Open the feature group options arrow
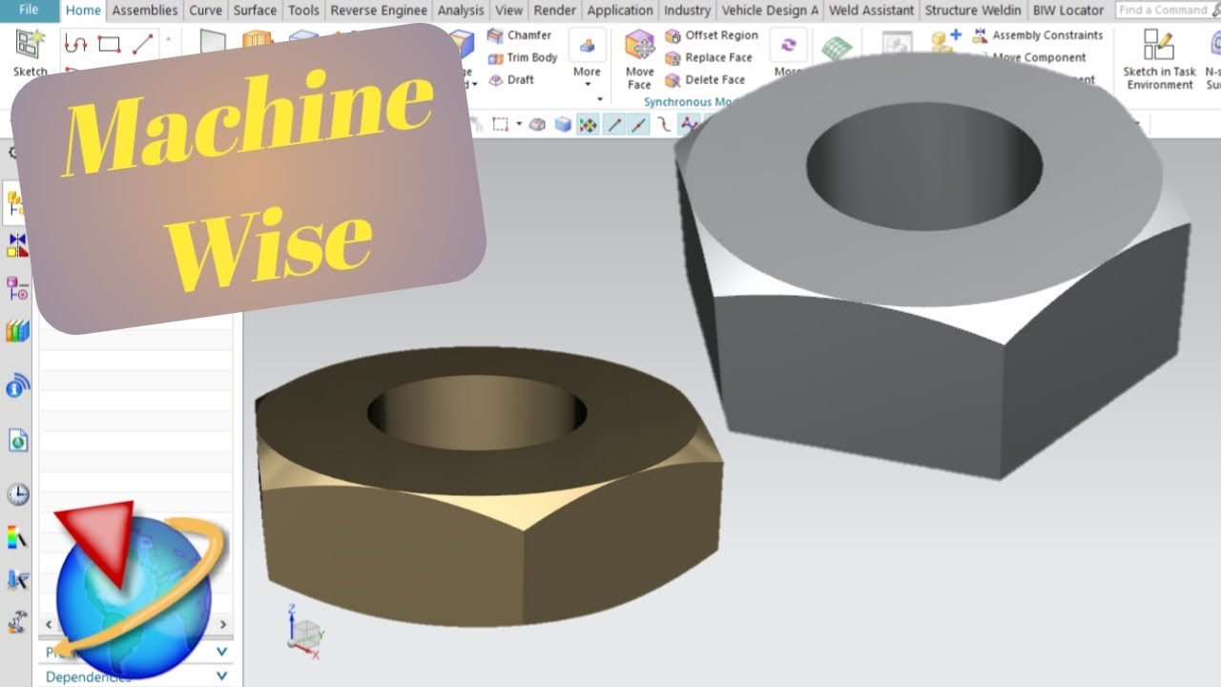The width and height of the screenshot is (1221, 687). (600, 99)
